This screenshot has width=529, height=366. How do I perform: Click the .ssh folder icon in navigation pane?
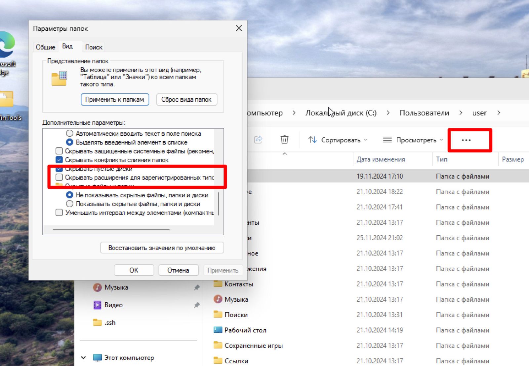tap(97, 322)
